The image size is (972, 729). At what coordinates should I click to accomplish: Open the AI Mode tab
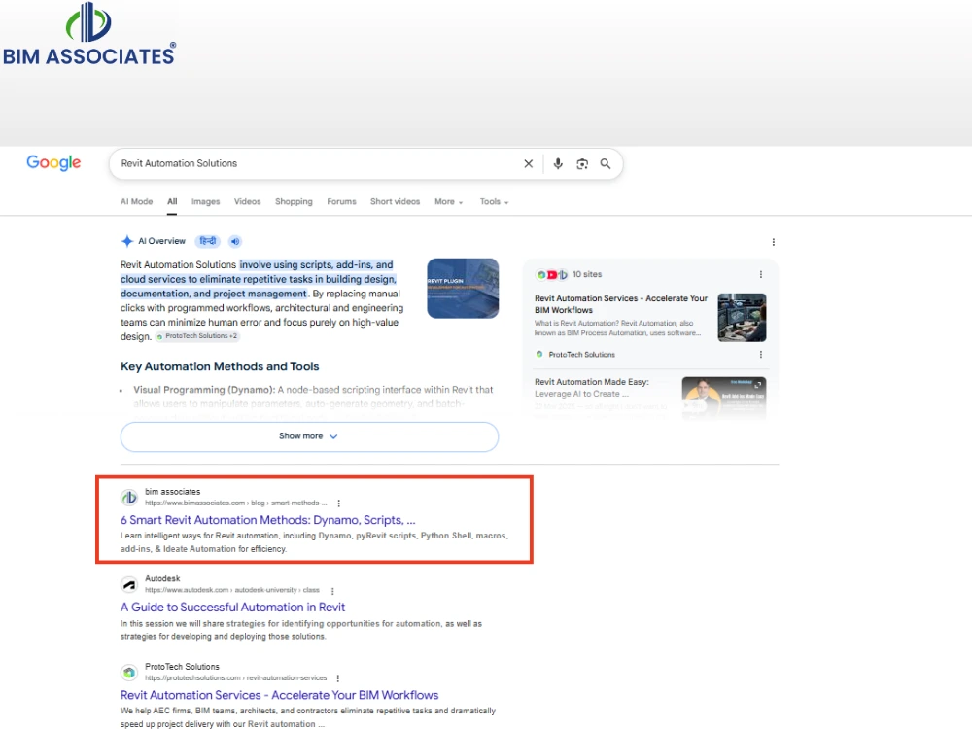[136, 201]
